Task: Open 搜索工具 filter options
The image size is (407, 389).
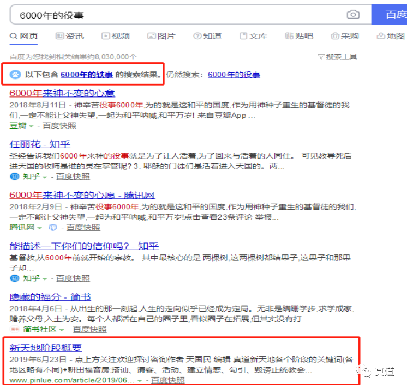Action: tap(337, 57)
